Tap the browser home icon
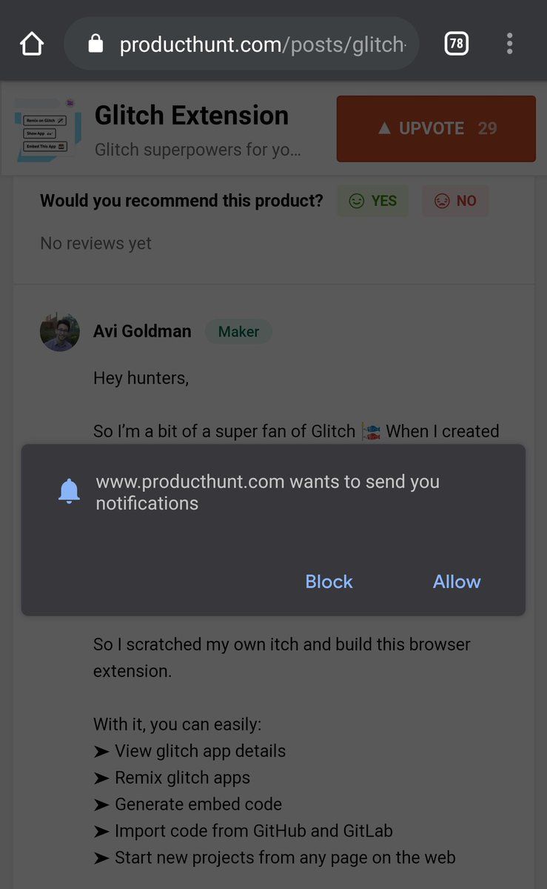 tap(32, 44)
